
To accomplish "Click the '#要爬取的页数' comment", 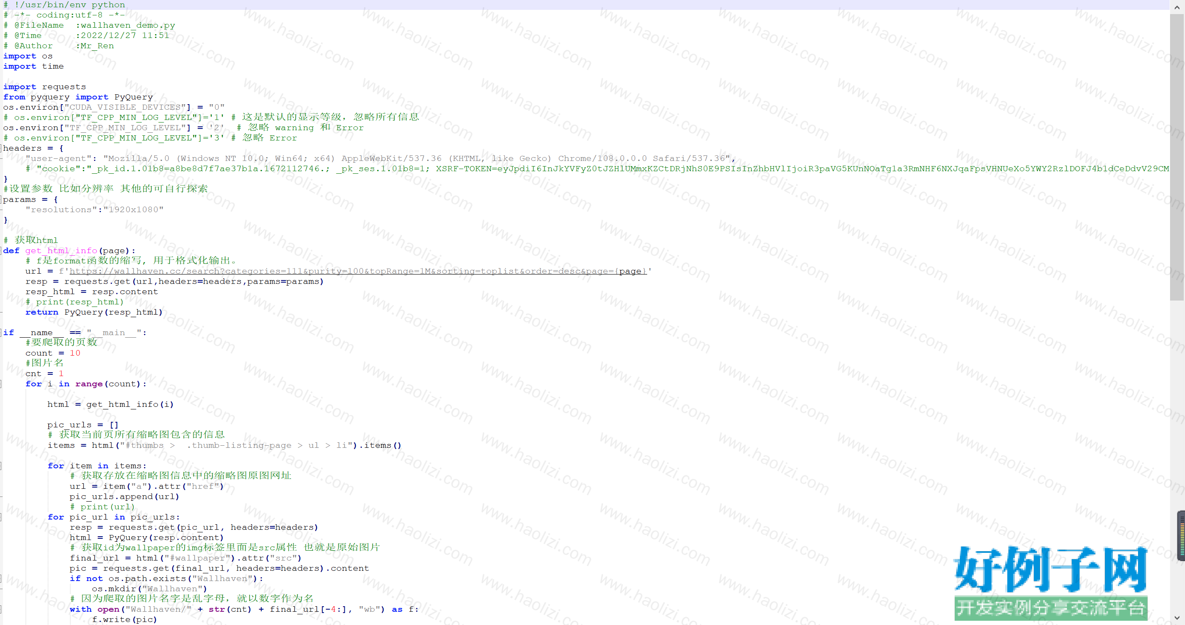I will click(x=62, y=342).
